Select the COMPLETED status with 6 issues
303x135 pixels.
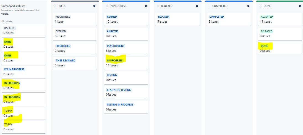(x=229, y=19)
